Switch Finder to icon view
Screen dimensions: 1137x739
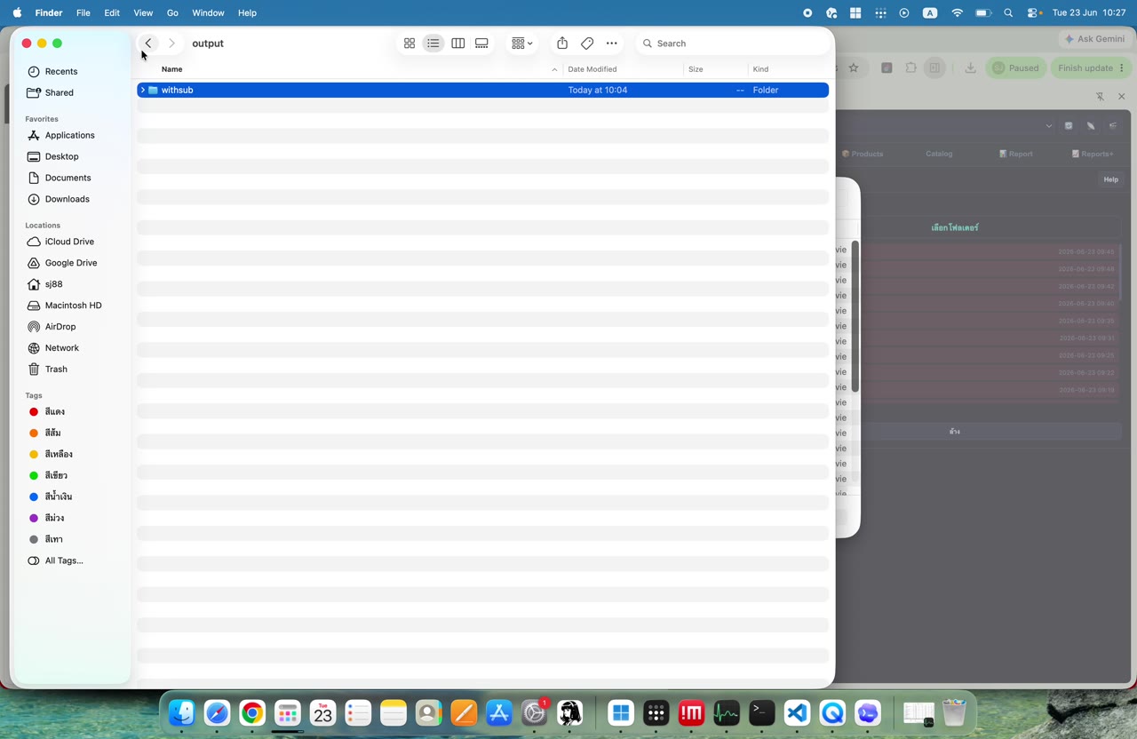409,44
